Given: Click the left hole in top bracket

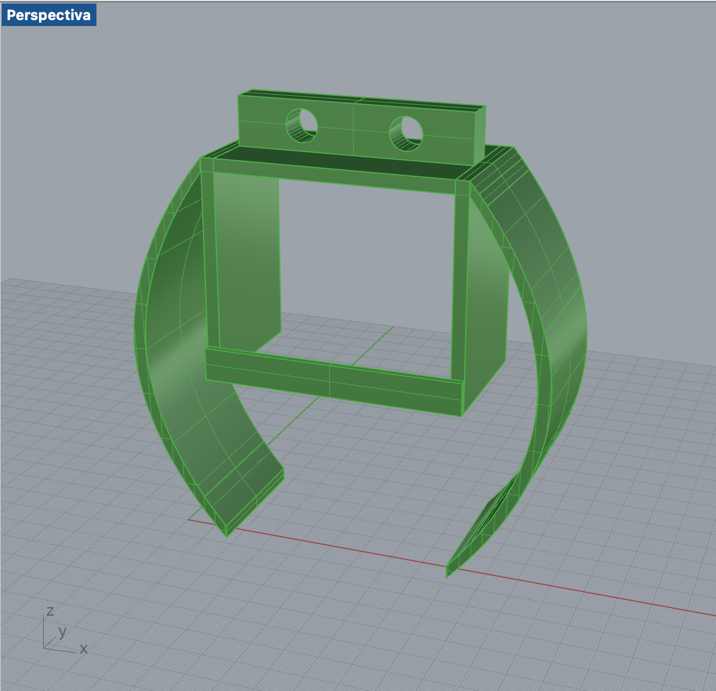Looking at the screenshot, I should pyautogui.click(x=302, y=125).
